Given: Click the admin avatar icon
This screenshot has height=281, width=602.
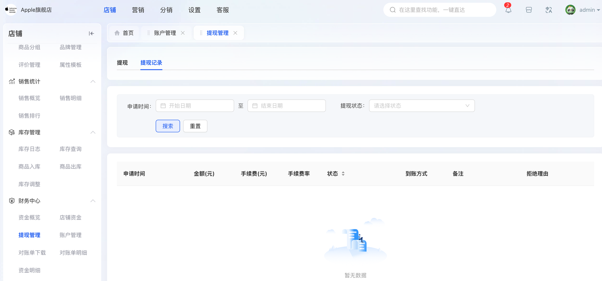Looking at the screenshot, I should (x=570, y=10).
